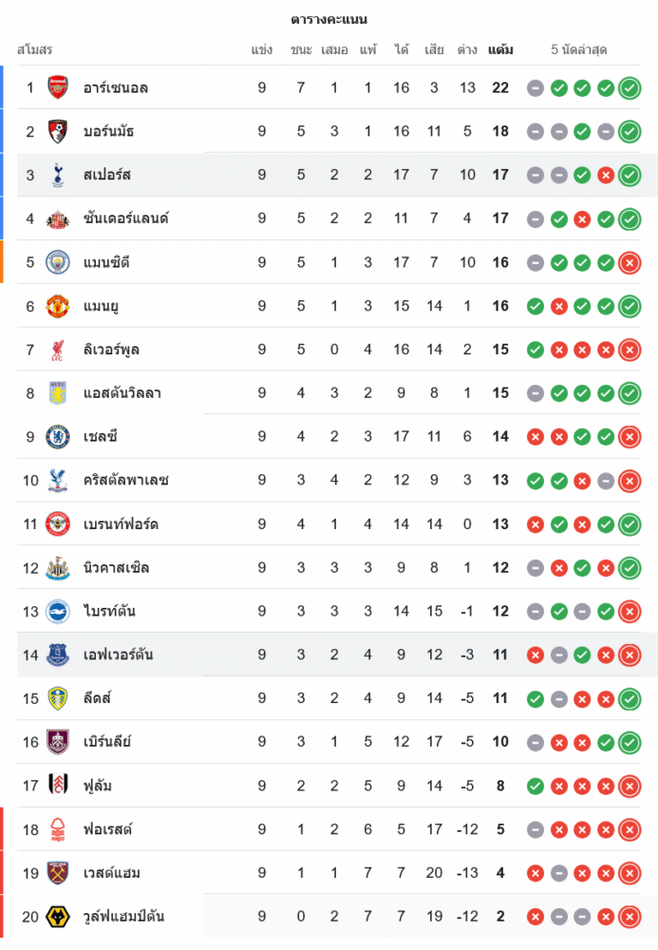Screen dimensions: 658x950
Task: Click the Bournemouth club crest icon
Action: click(x=58, y=131)
